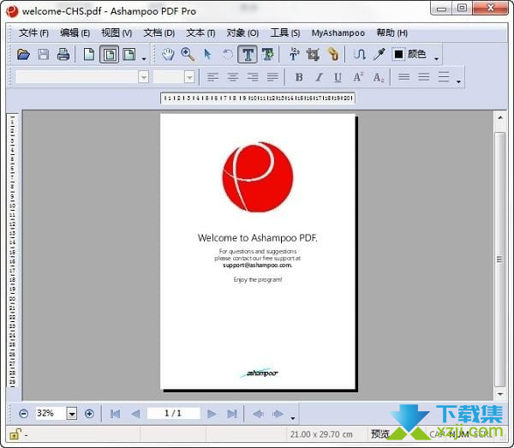Click the vertical scrollbar up arrow
This screenshot has width=514, height=448.
pyautogui.click(x=500, y=117)
